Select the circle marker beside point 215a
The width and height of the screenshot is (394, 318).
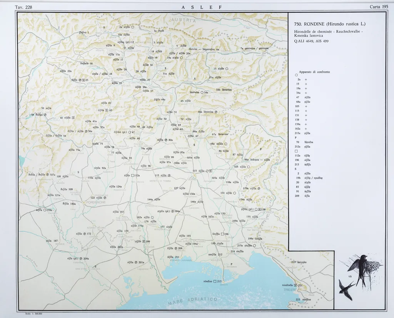coord(254,245)
